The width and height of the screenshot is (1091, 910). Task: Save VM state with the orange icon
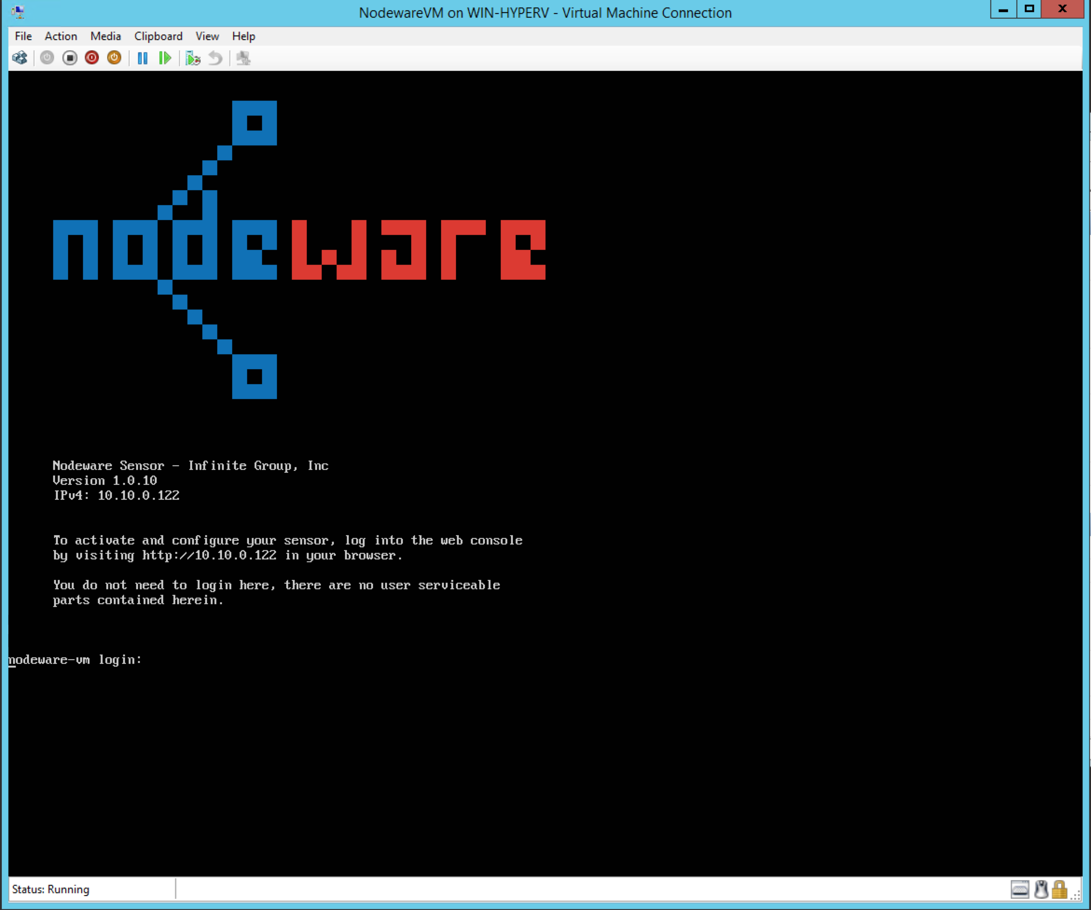tap(114, 58)
